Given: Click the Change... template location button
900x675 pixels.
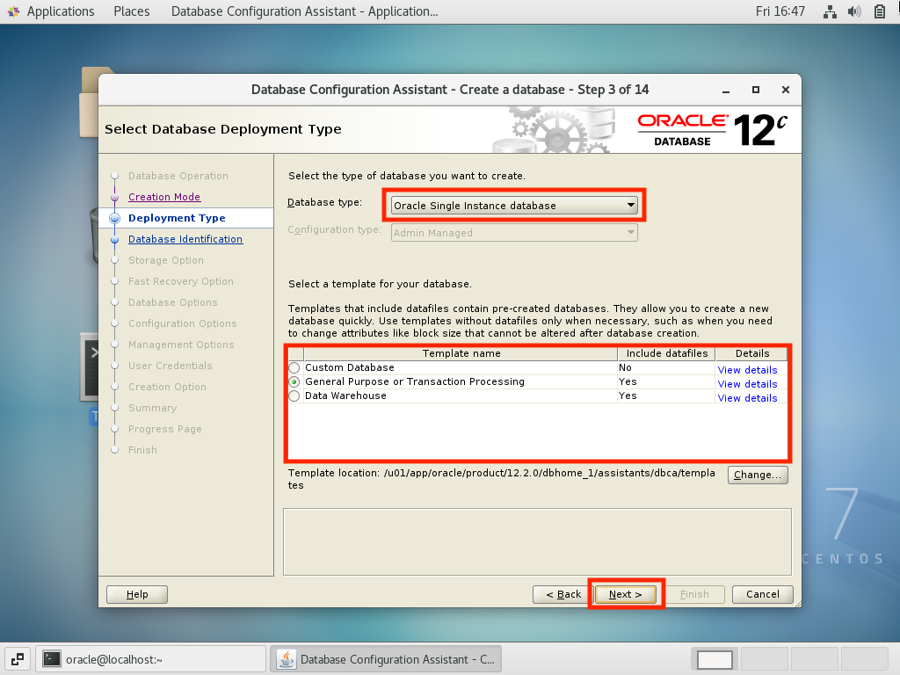Looking at the screenshot, I should tap(758, 475).
